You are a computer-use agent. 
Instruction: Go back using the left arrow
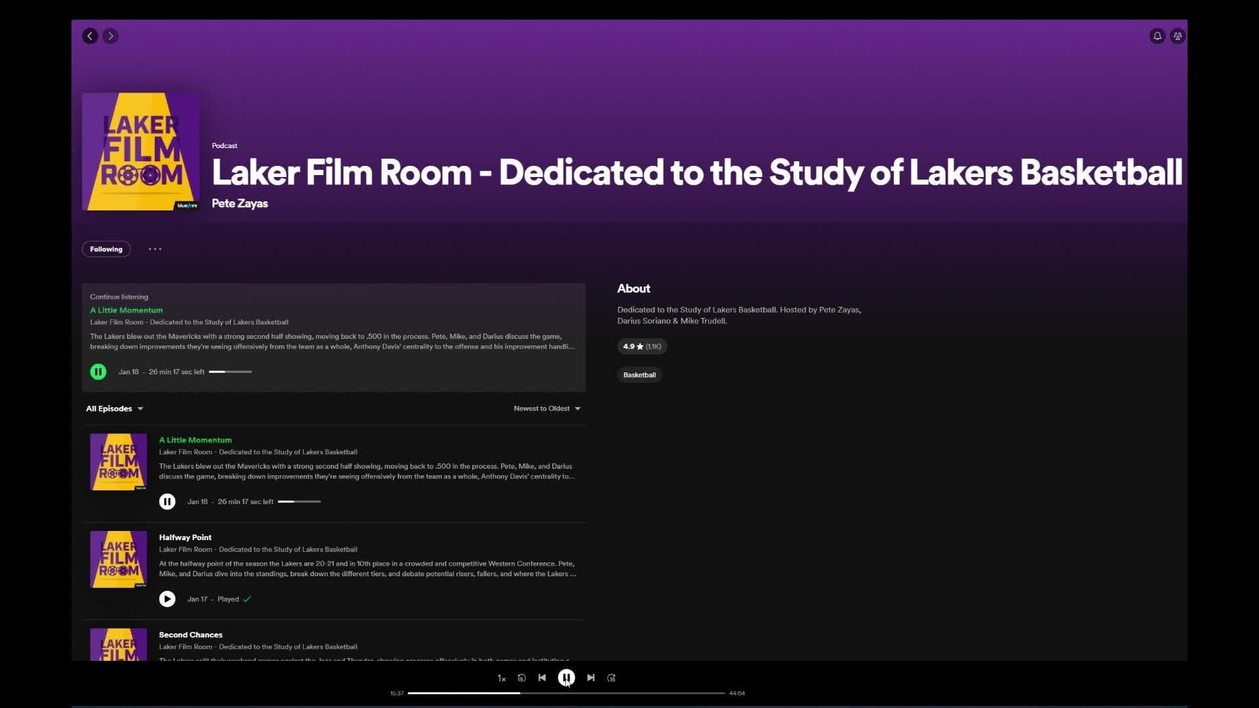(90, 36)
